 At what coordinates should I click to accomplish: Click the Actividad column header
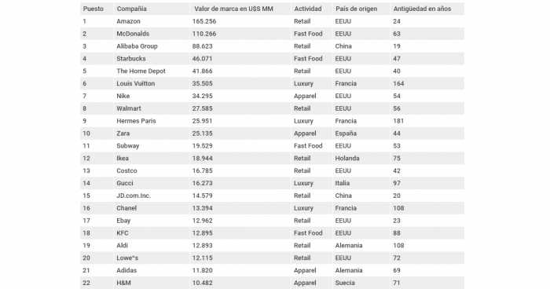point(308,9)
